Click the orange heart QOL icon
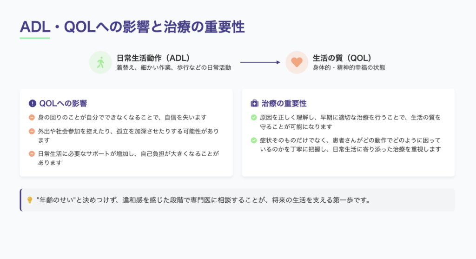This screenshot has height=259, width=476. pos(297,62)
